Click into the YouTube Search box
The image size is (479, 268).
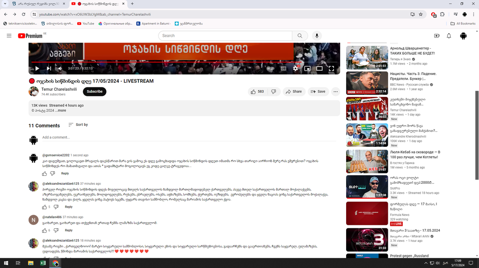coord(225,36)
